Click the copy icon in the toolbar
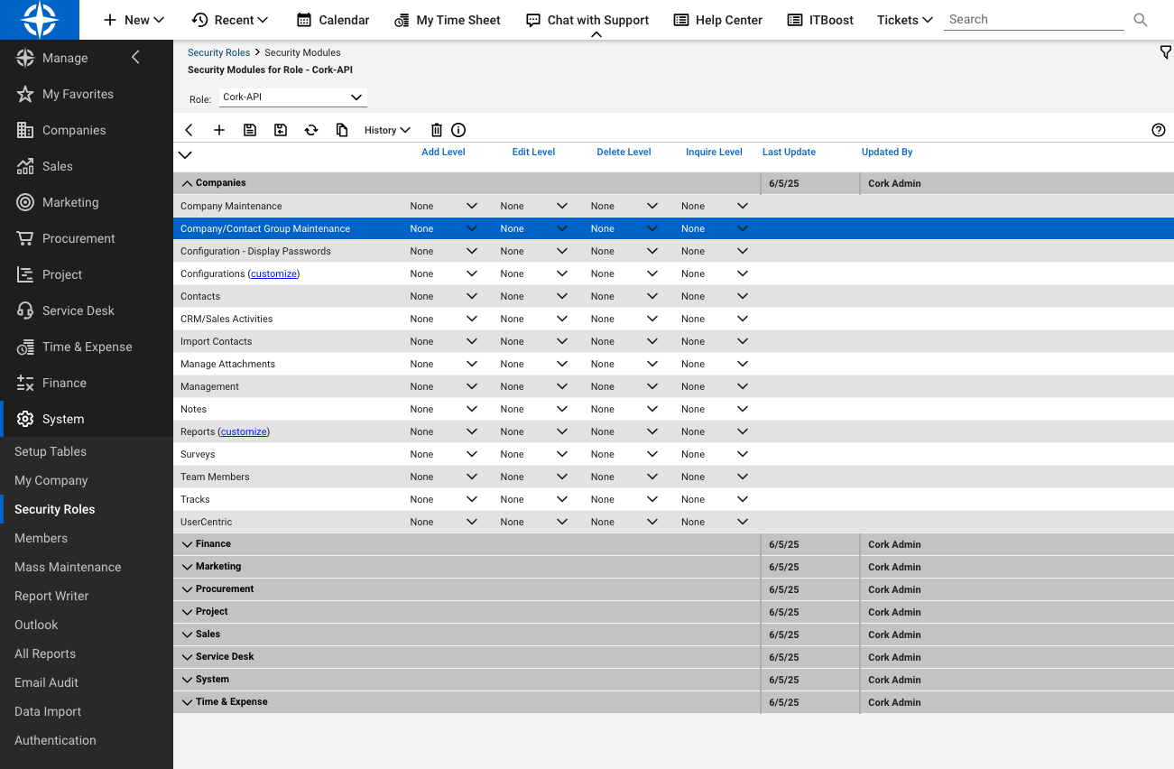This screenshot has height=769, width=1174. (x=342, y=130)
